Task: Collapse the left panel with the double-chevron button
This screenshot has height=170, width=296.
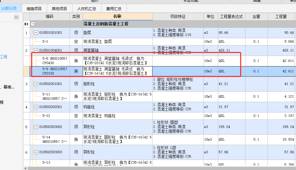Action: click(16, 17)
